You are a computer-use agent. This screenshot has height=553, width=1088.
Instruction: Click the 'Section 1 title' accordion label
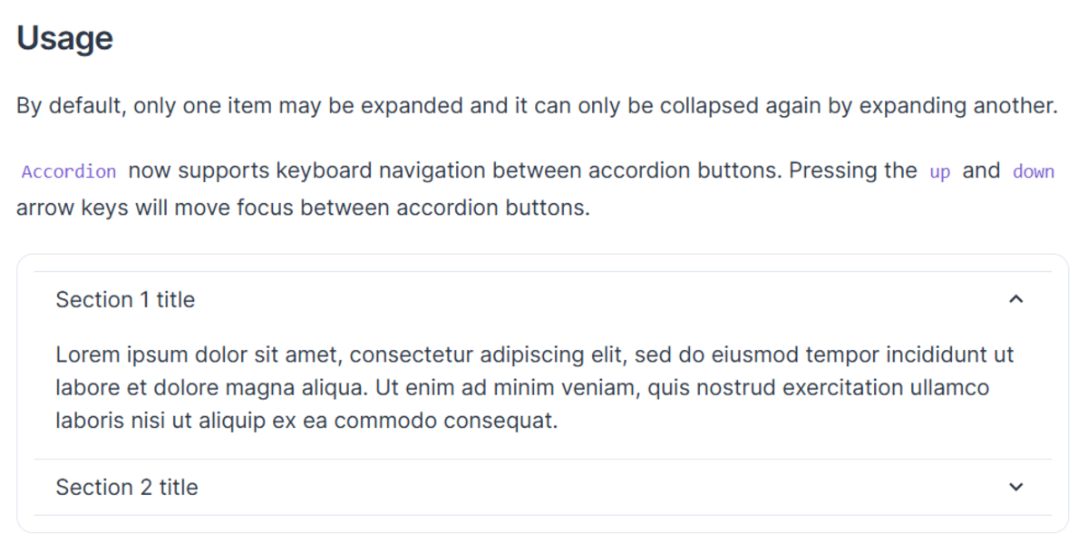point(125,300)
